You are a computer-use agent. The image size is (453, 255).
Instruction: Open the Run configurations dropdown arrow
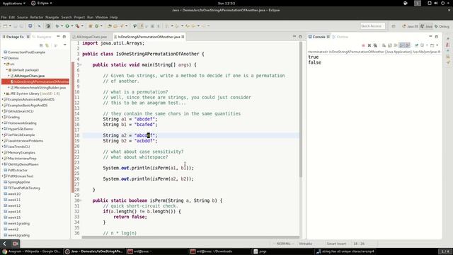(72, 26)
